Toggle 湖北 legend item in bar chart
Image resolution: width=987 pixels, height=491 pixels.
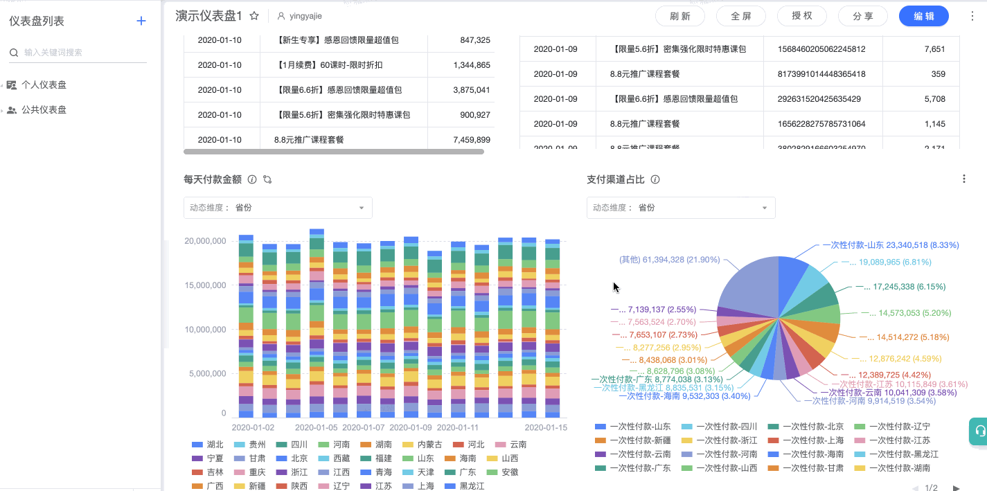pyautogui.click(x=208, y=445)
